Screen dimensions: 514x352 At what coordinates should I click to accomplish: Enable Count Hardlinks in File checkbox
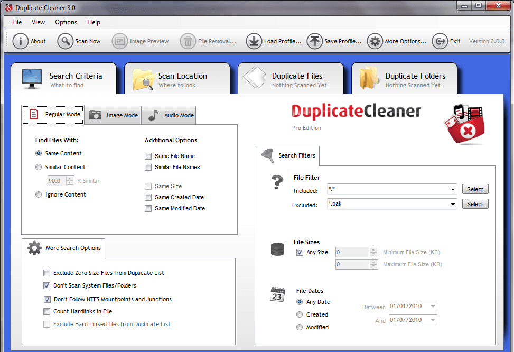click(x=47, y=312)
